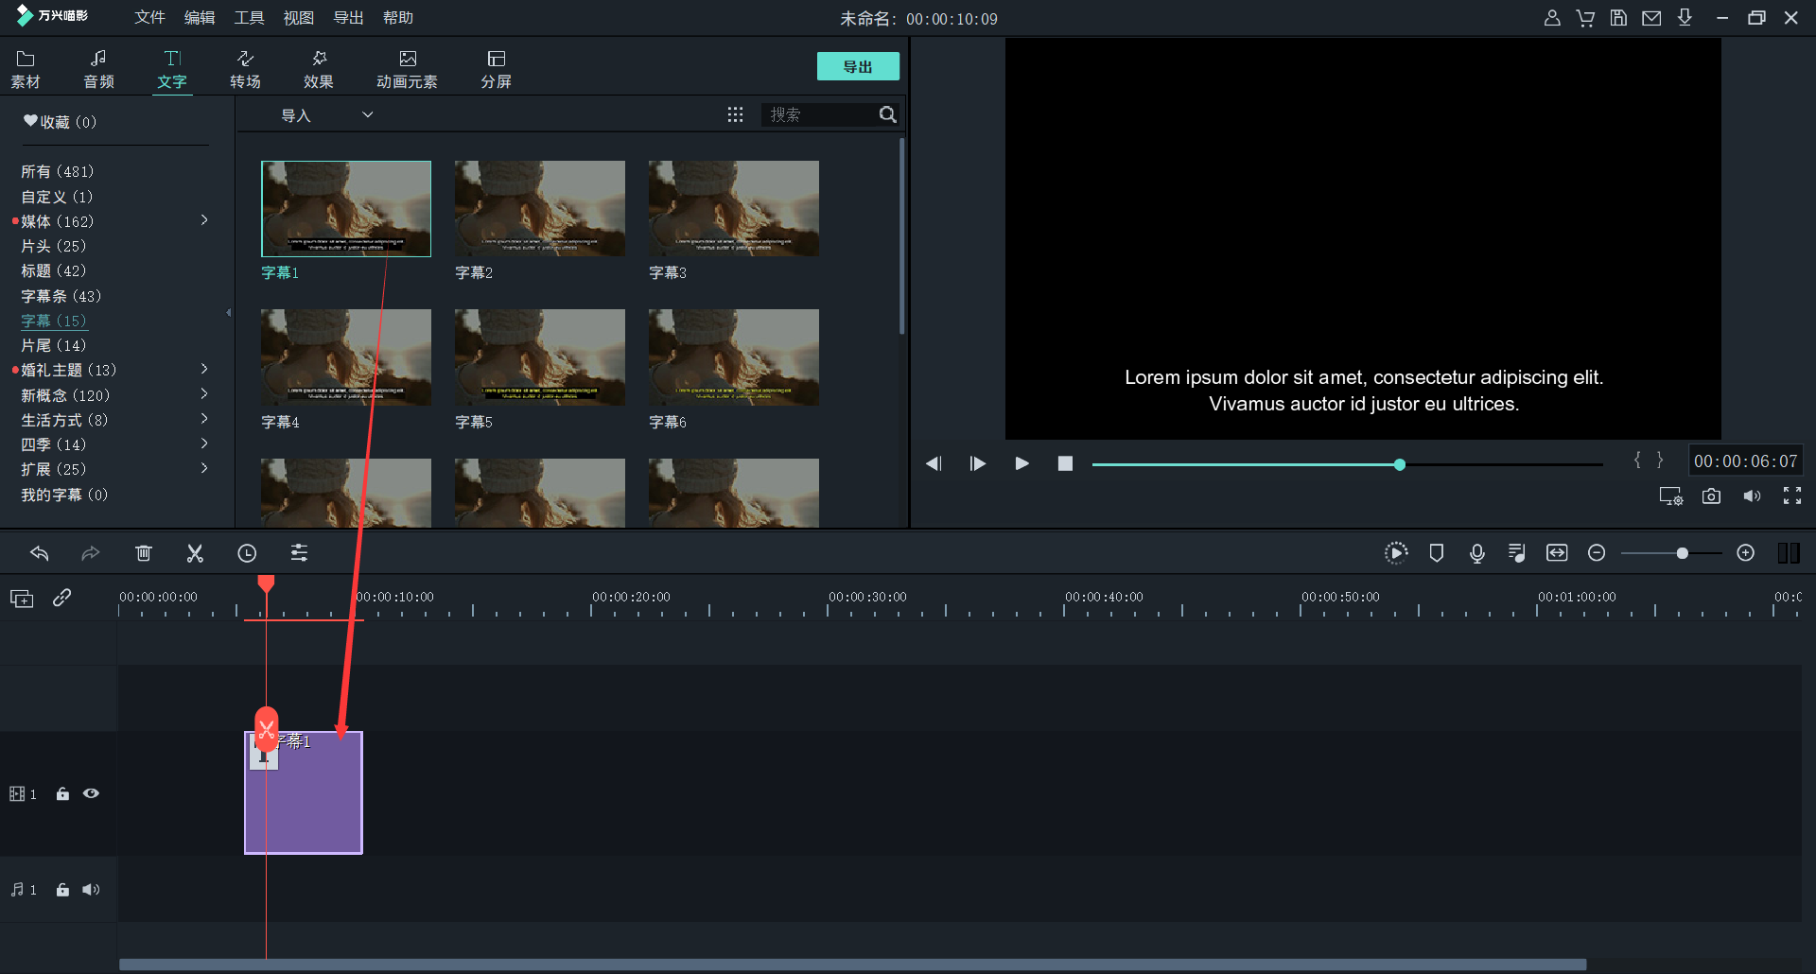
Task: Select the 字幕5 subtitle thumbnail
Action: point(539,357)
